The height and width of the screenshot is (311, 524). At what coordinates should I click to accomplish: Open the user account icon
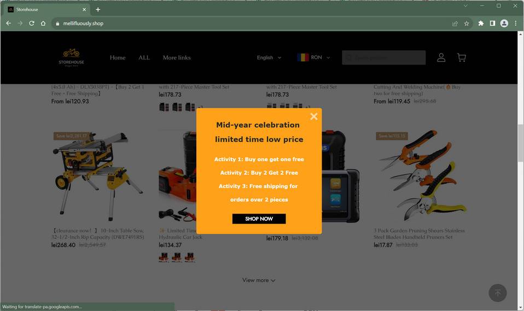pyautogui.click(x=441, y=57)
